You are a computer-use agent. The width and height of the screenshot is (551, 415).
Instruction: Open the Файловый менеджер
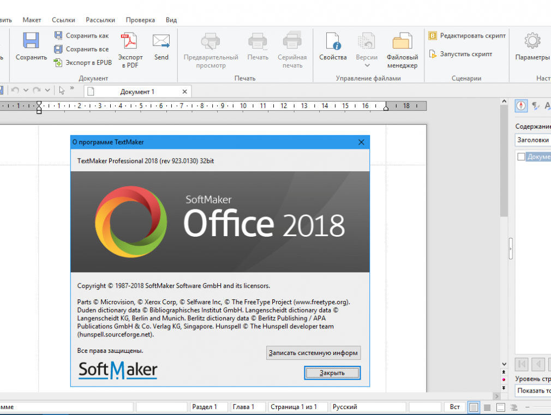[403, 50]
